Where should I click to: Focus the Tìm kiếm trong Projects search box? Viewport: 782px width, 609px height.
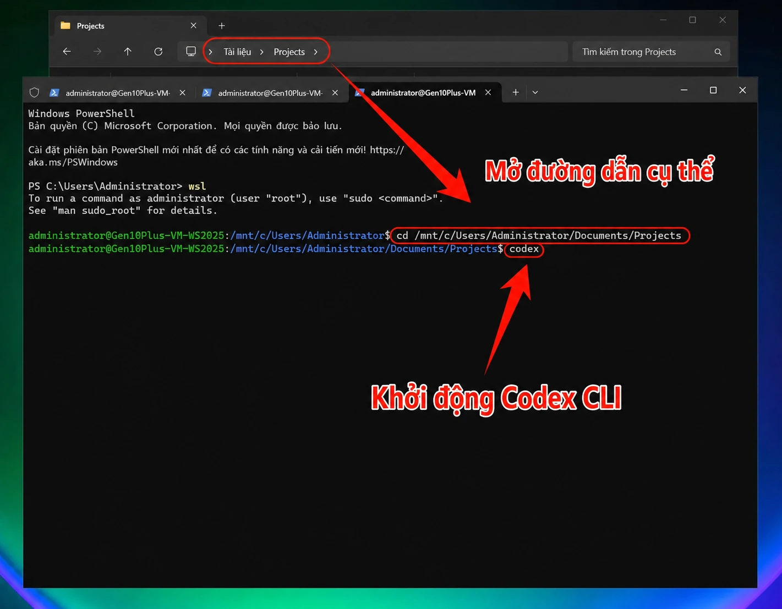(651, 52)
